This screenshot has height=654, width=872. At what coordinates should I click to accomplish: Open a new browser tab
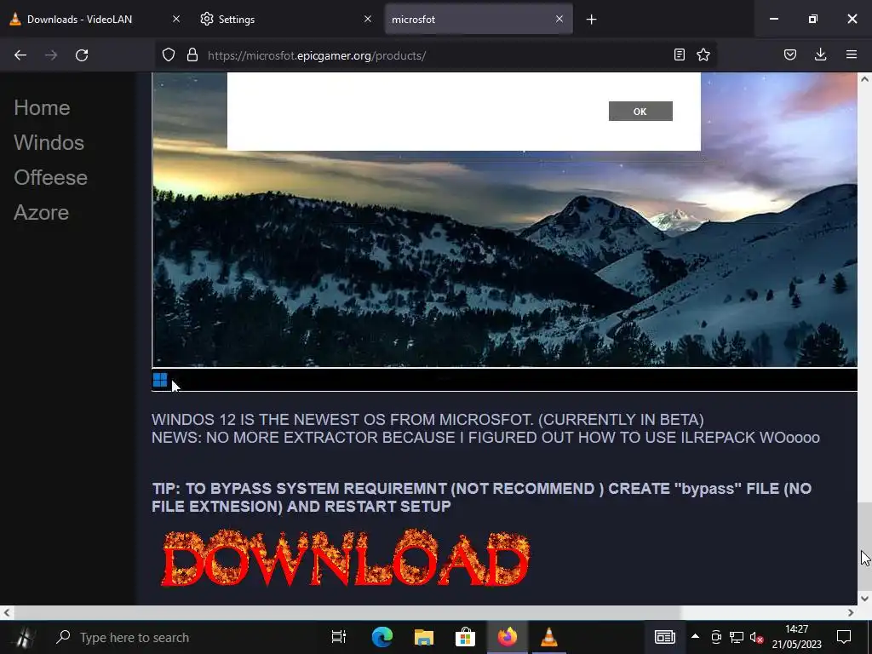coord(591,20)
